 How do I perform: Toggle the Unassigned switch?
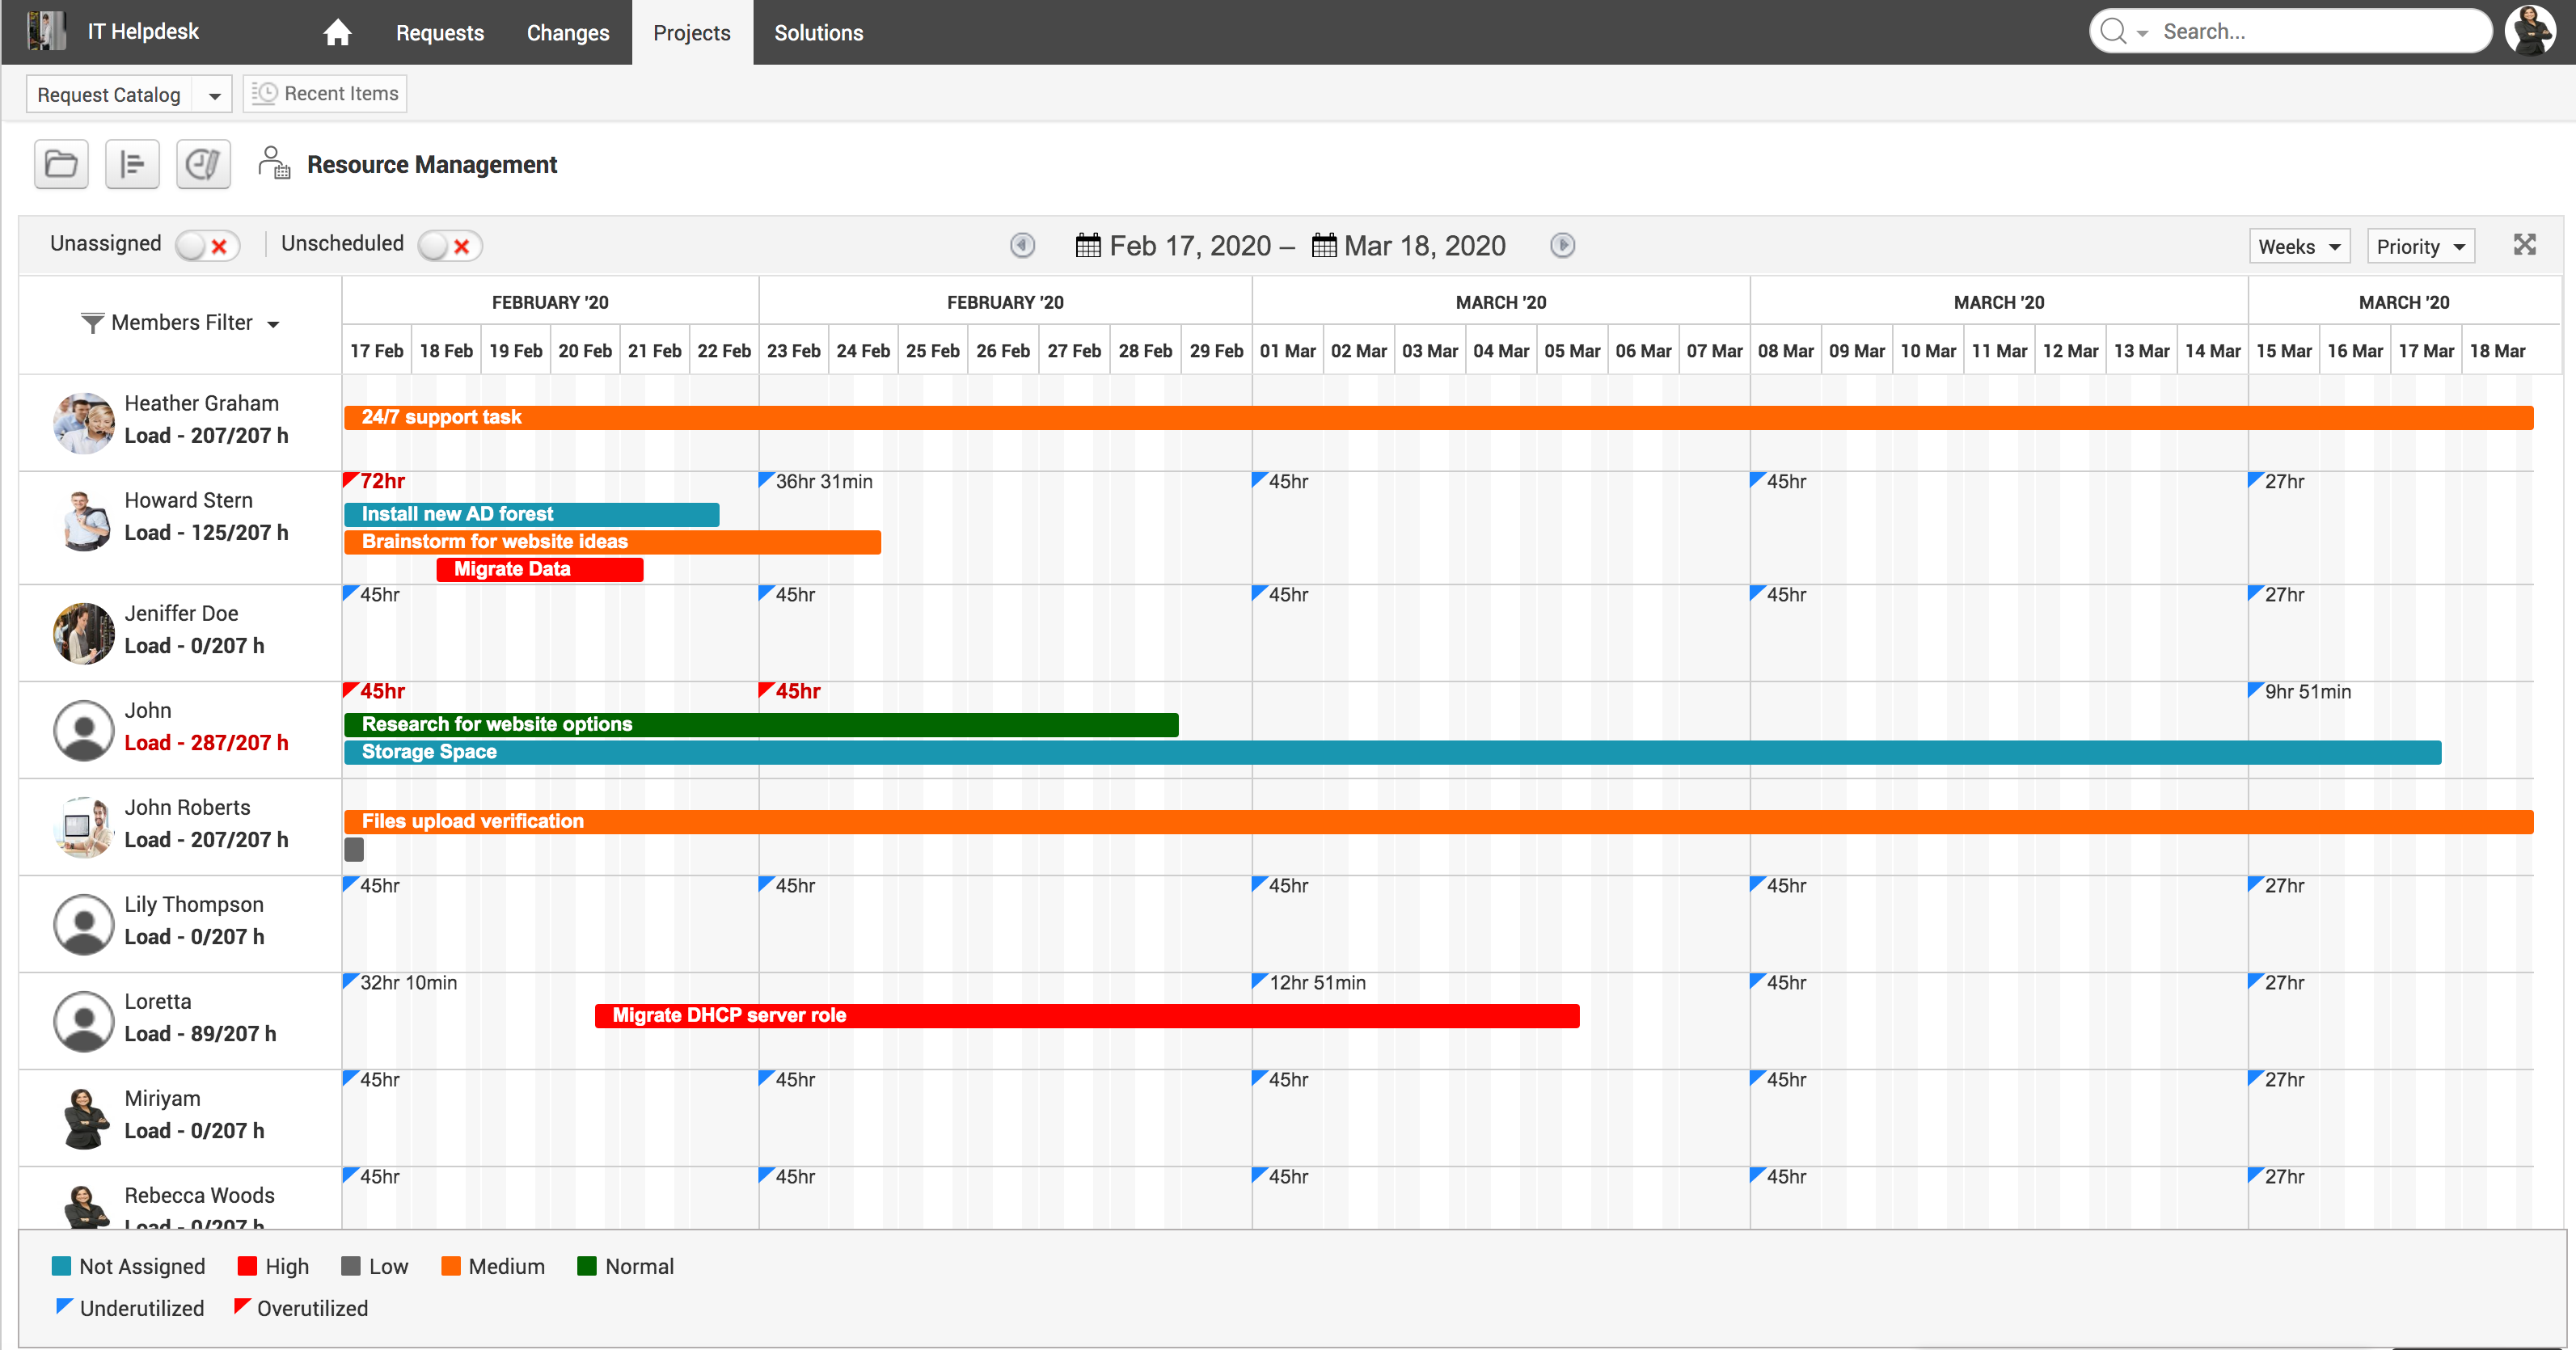click(207, 246)
